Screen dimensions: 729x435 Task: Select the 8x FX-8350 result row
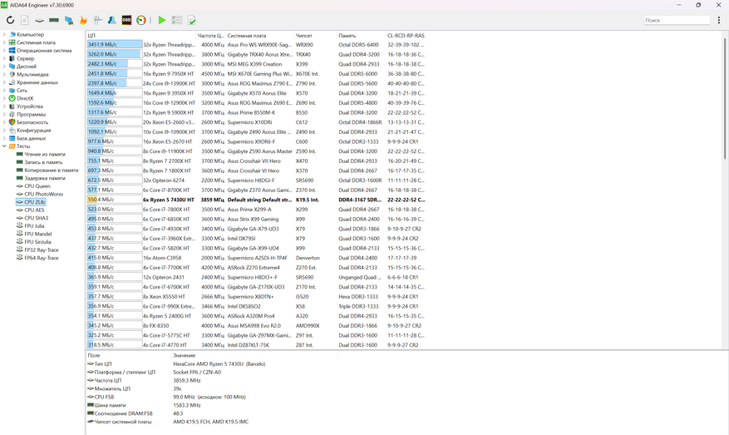256,326
